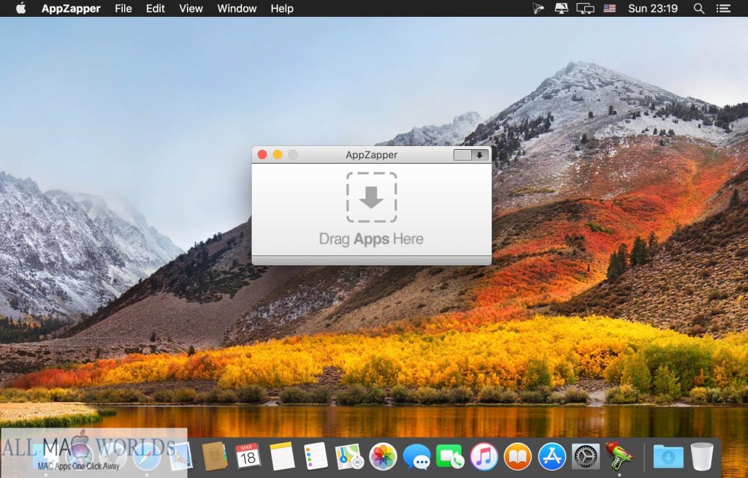Flip the view switch in AppZapper's title bar

pyautogui.click(x=471, y=155)
